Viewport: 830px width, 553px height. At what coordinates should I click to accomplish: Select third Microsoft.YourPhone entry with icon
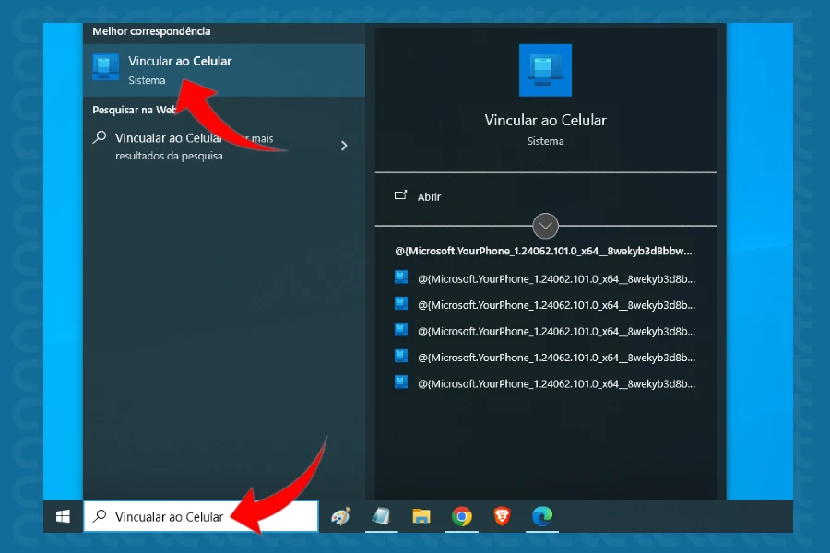click(545, 331)
